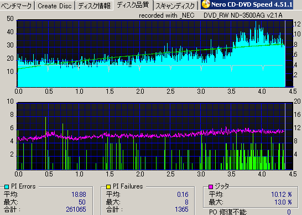This screenshot has height=215, width=302.
Task: Click the yellow PI Failures legend swatch
Action: pos(108,186)
